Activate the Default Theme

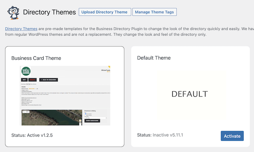[x=232, y=136]
